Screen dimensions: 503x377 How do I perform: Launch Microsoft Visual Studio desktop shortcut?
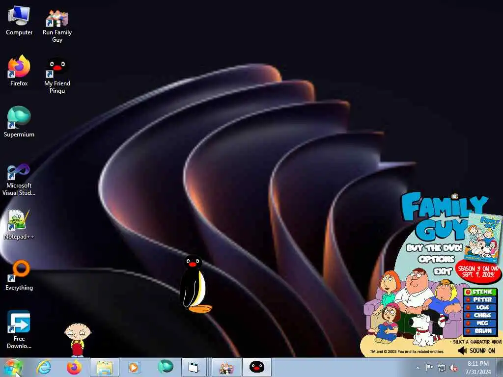pos(19,180)
